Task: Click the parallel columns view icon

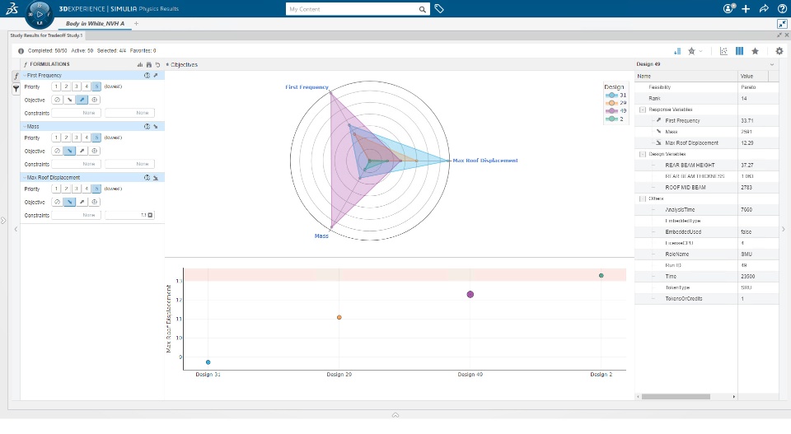Action: coord(739,51)
